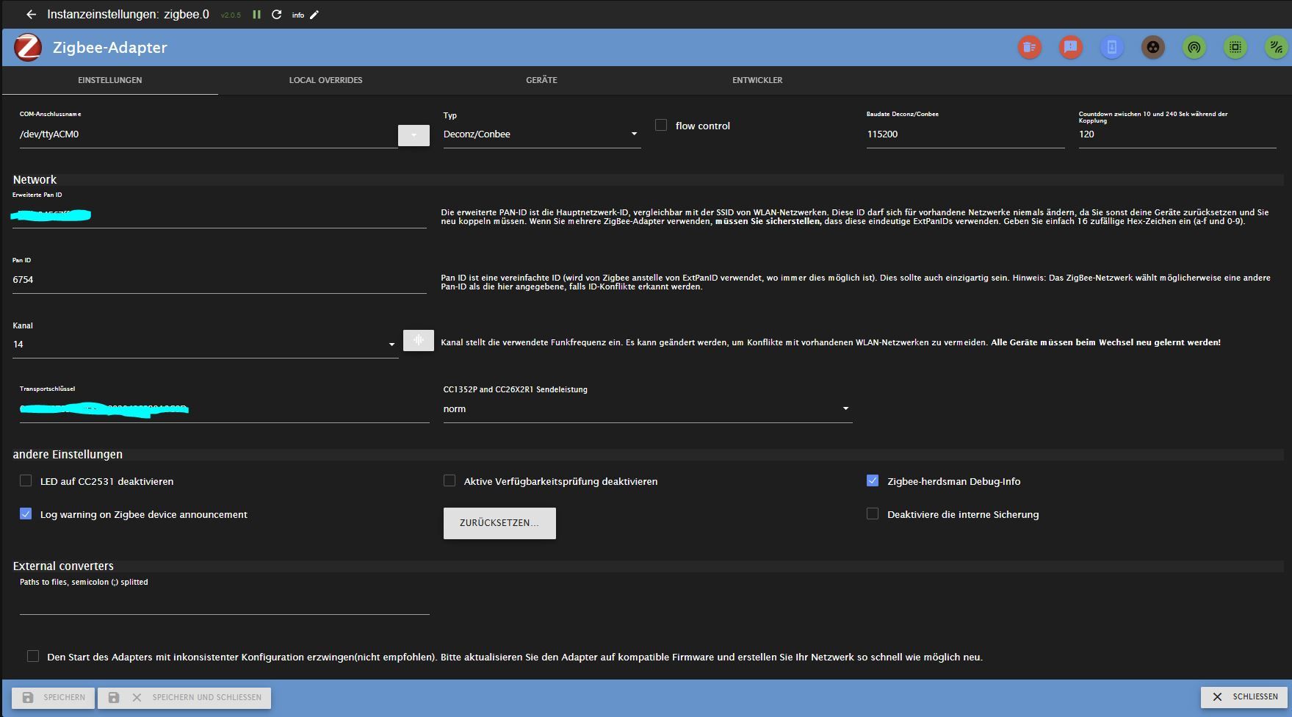The image size is (1292, 717).
Task: Click the pairing countdown field showing 120
Action: click(1177, 134)
